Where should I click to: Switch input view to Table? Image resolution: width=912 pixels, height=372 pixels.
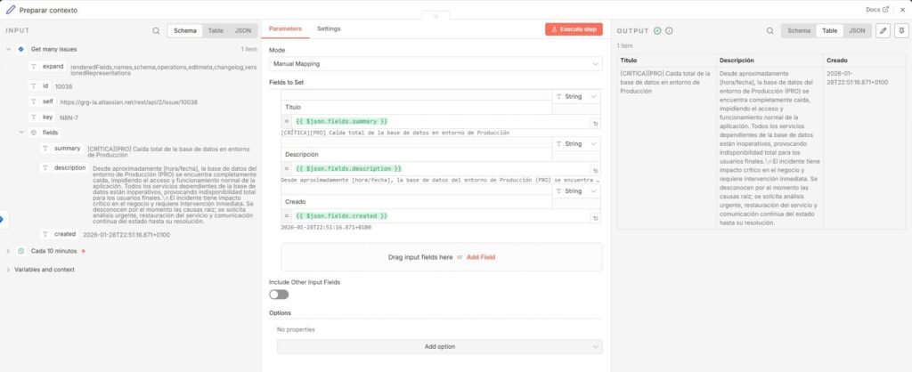[216, 31]
